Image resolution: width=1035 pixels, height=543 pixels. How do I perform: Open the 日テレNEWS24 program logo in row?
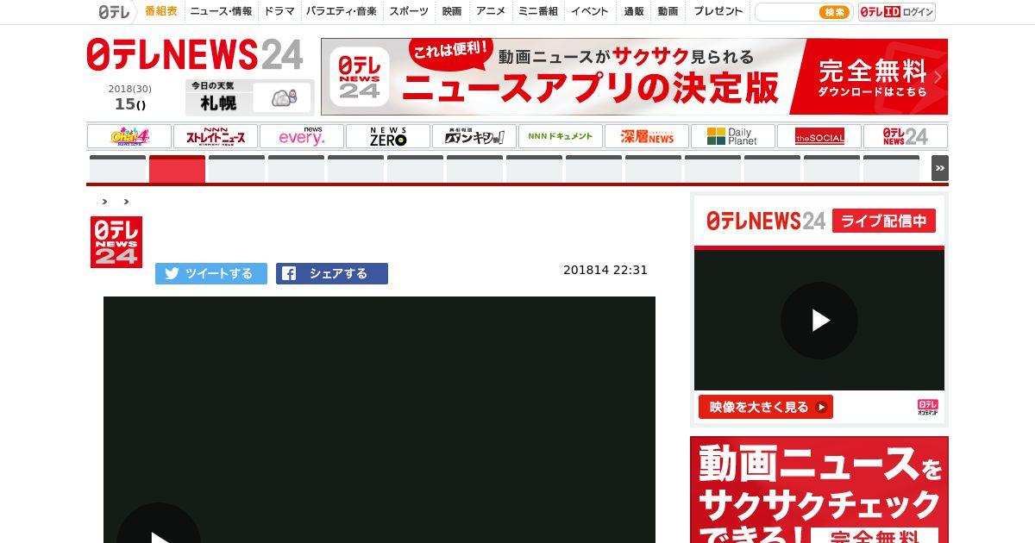(x=906, y=136)
